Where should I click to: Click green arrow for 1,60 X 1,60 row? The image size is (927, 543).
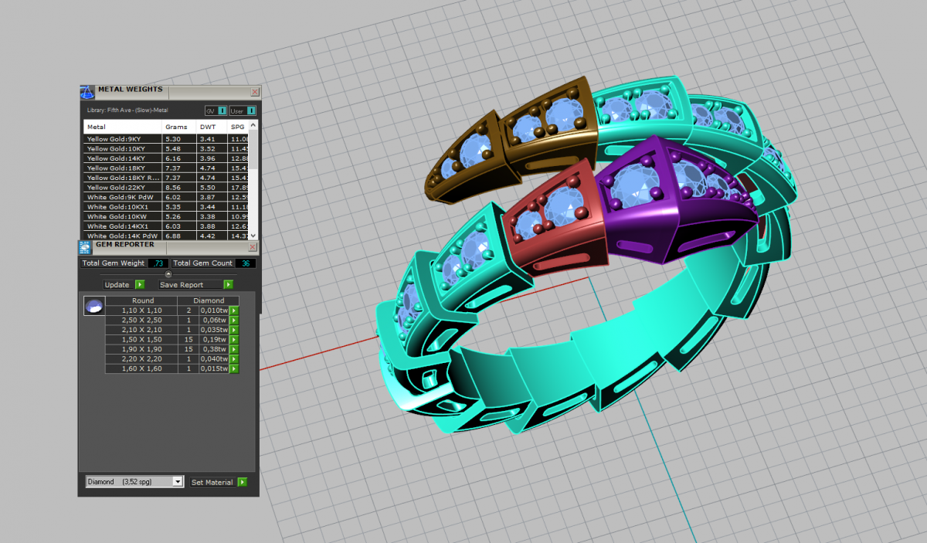coord(234,368)
